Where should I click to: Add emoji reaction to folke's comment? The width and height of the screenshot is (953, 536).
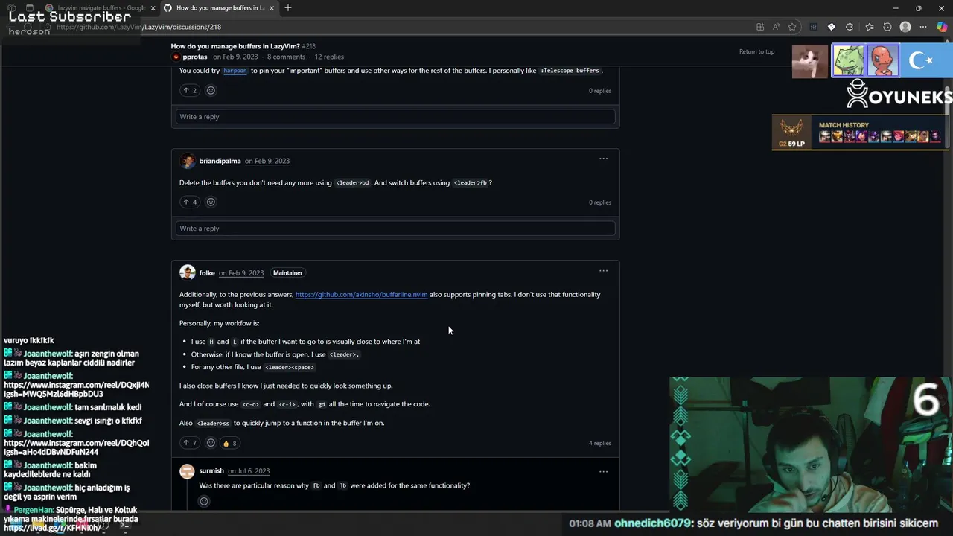tap(211, 443)
